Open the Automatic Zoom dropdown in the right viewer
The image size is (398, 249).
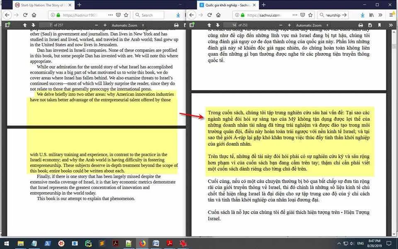pyautogui.click(x=312, y=25)
